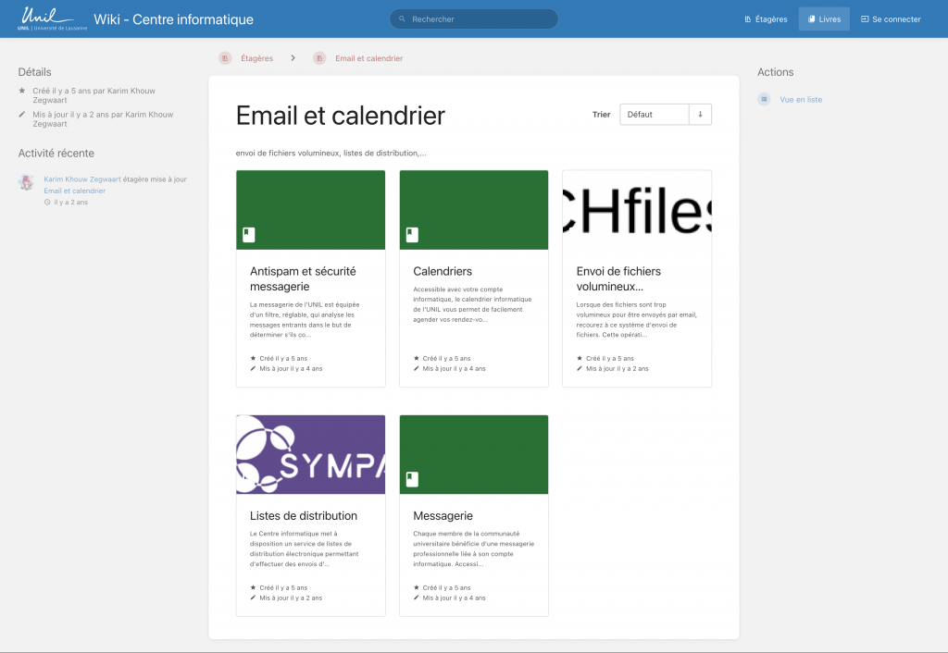Open the SYMPA Listes de distribution cover

click(x=310, y=454)
